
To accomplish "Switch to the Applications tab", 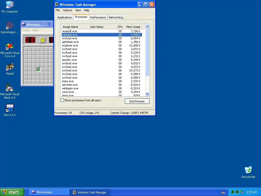I will (64, 17).
